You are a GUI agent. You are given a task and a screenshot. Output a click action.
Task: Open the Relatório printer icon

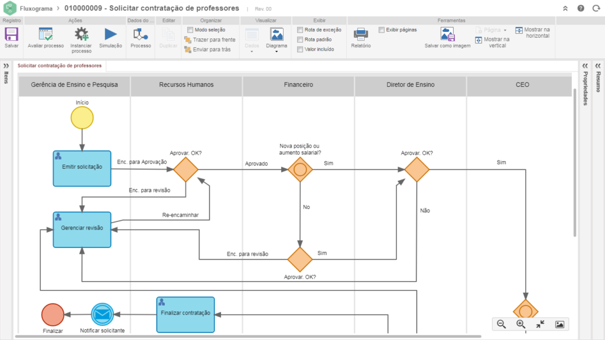360,35
